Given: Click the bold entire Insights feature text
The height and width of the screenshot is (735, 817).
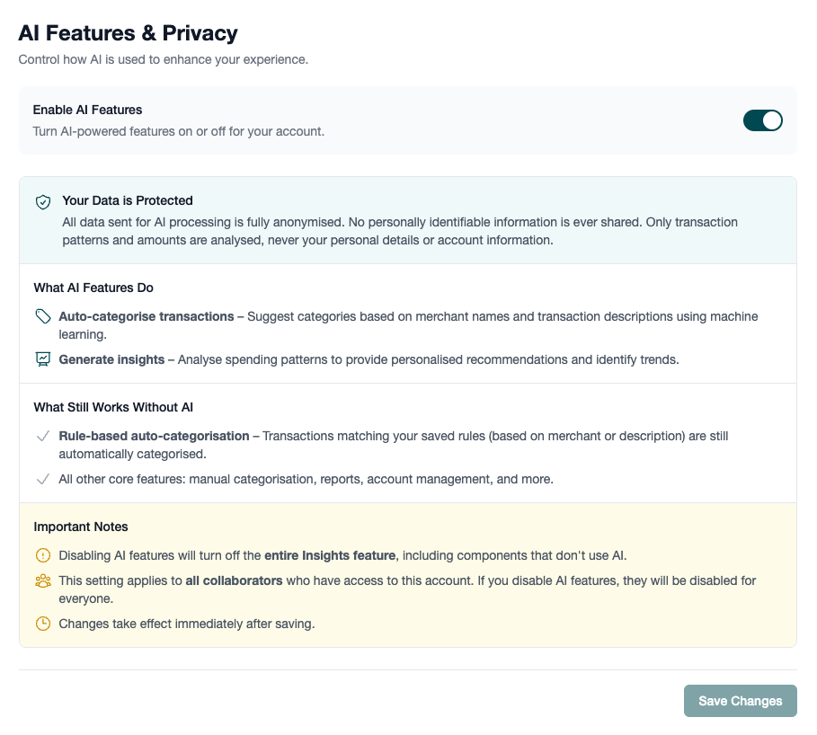Looking at the screenshot, I should tap(330, 555).
